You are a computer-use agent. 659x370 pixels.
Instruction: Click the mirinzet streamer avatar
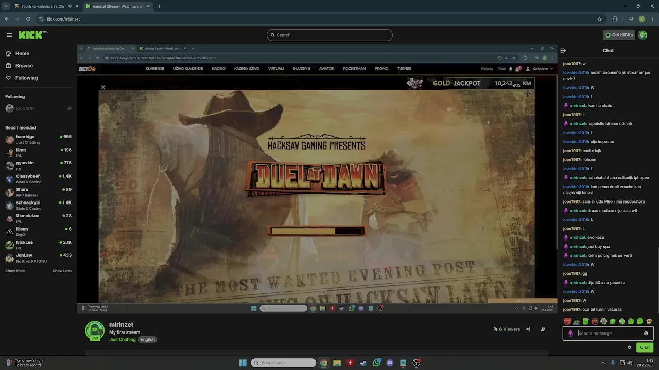click(x=95, y=331)
